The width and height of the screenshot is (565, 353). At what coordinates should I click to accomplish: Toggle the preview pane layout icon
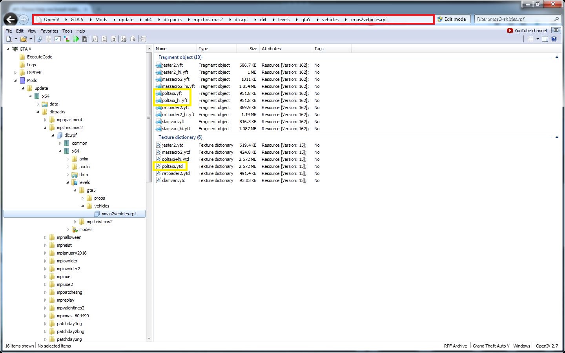[545, 39]
